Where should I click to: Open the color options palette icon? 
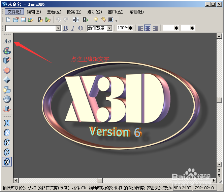tap(7, 51)
